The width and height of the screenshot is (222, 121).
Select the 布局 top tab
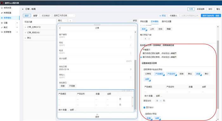tap(191, 9)
